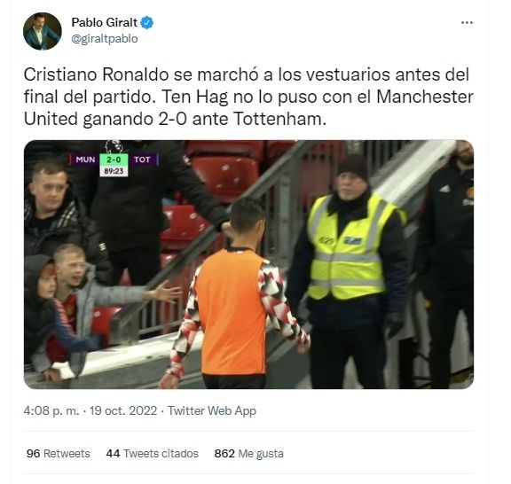The height and width of the screenshot is (484, 511).
Task: View the 96 Retweets list
Action: [58, 453]
